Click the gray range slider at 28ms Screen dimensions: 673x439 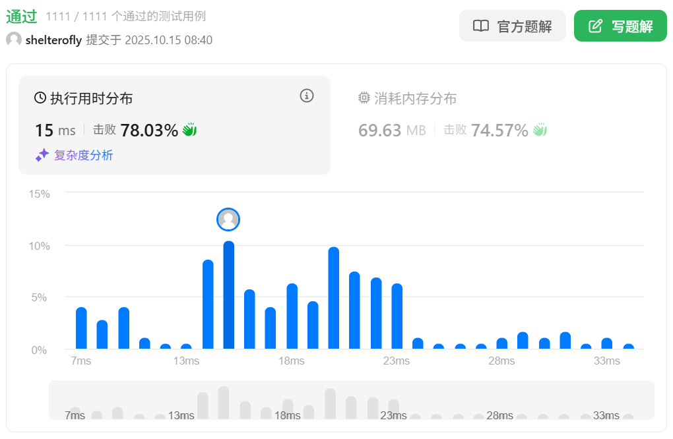click(x=499, y=415)
